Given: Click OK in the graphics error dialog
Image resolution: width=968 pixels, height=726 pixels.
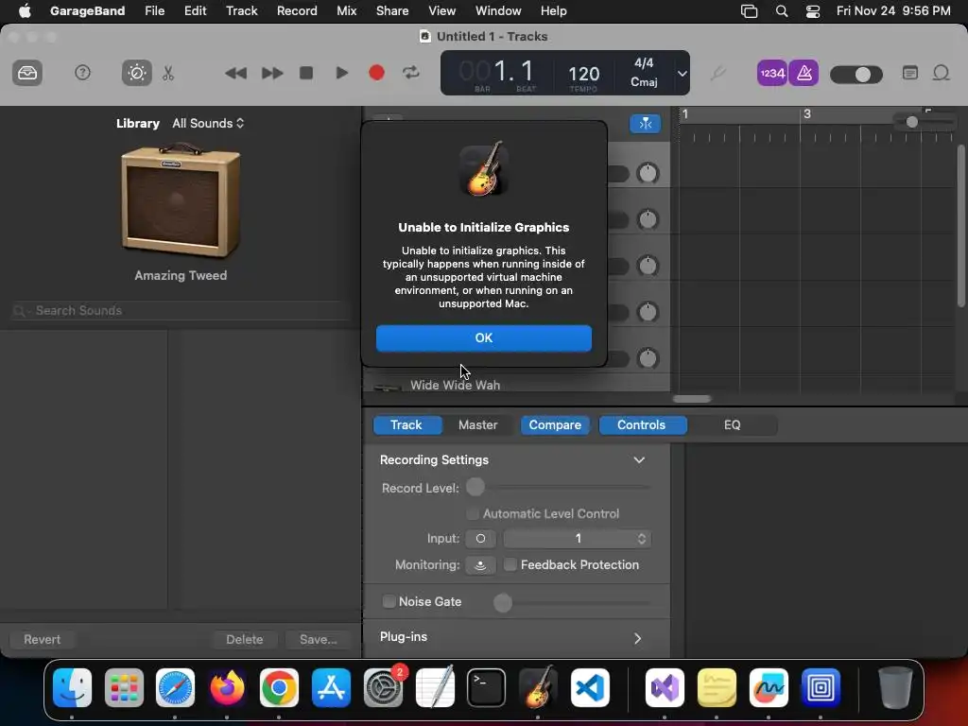Looking at the screenshot, I should pos(483,337).
